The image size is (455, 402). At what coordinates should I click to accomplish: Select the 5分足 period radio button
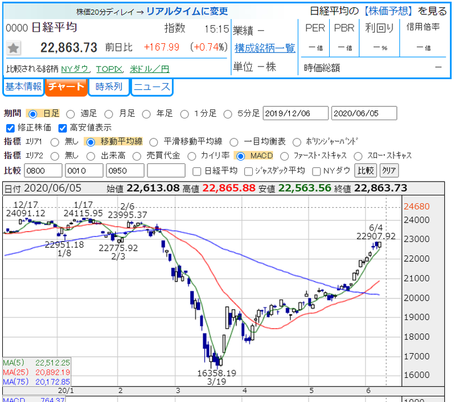click(x=228, y=114)
